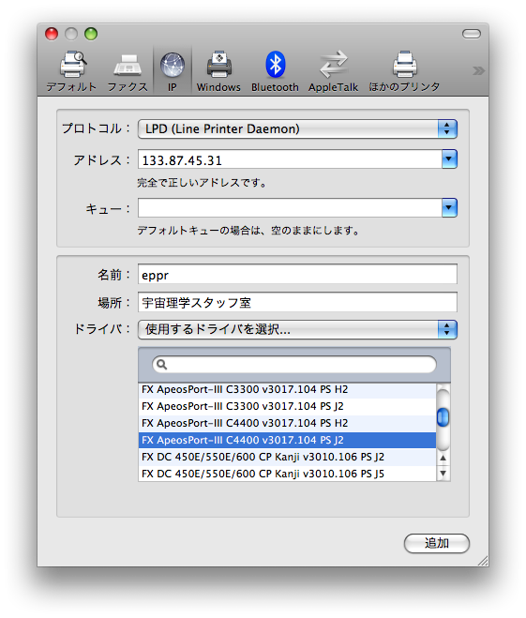Click the scroll down arrow in driver list
The height and width of the screenshot is (618, 526).
point(443,474)
